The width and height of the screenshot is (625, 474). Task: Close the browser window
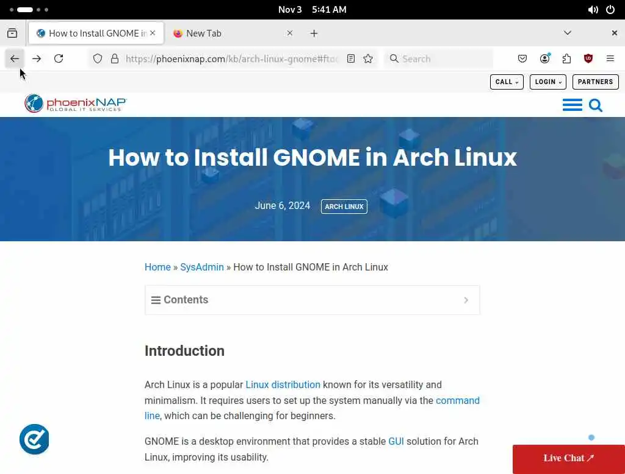614,33
